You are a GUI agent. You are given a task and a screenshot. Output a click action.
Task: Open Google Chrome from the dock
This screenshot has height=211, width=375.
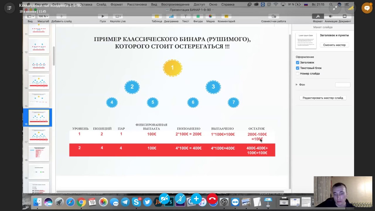81,202
